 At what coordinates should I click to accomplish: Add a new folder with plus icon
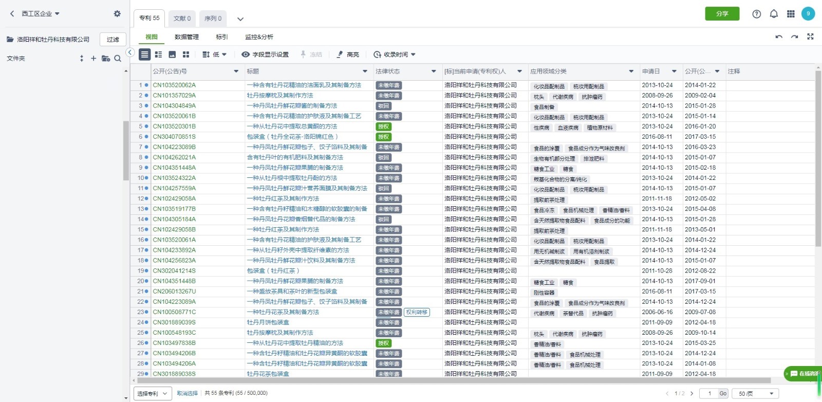94,58
